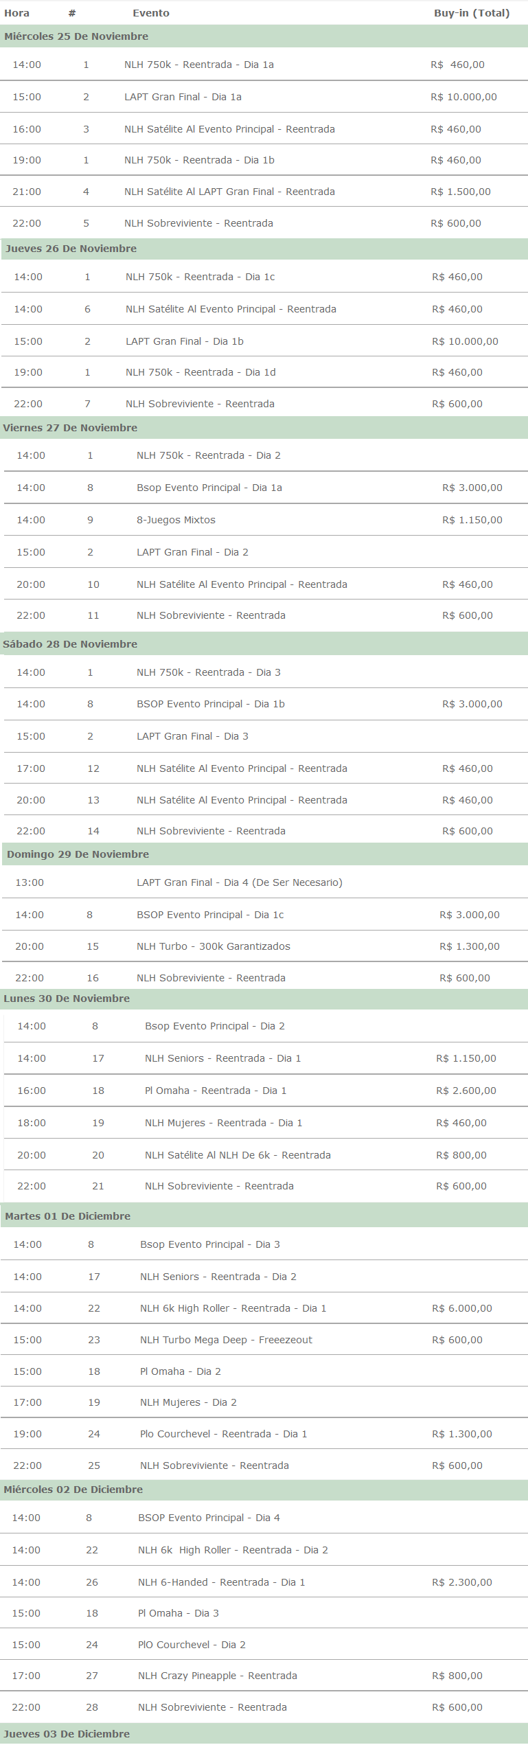
Task: Open NLH 750k - Reentrada - Dia 1d
Action: [x=200, y=372]
